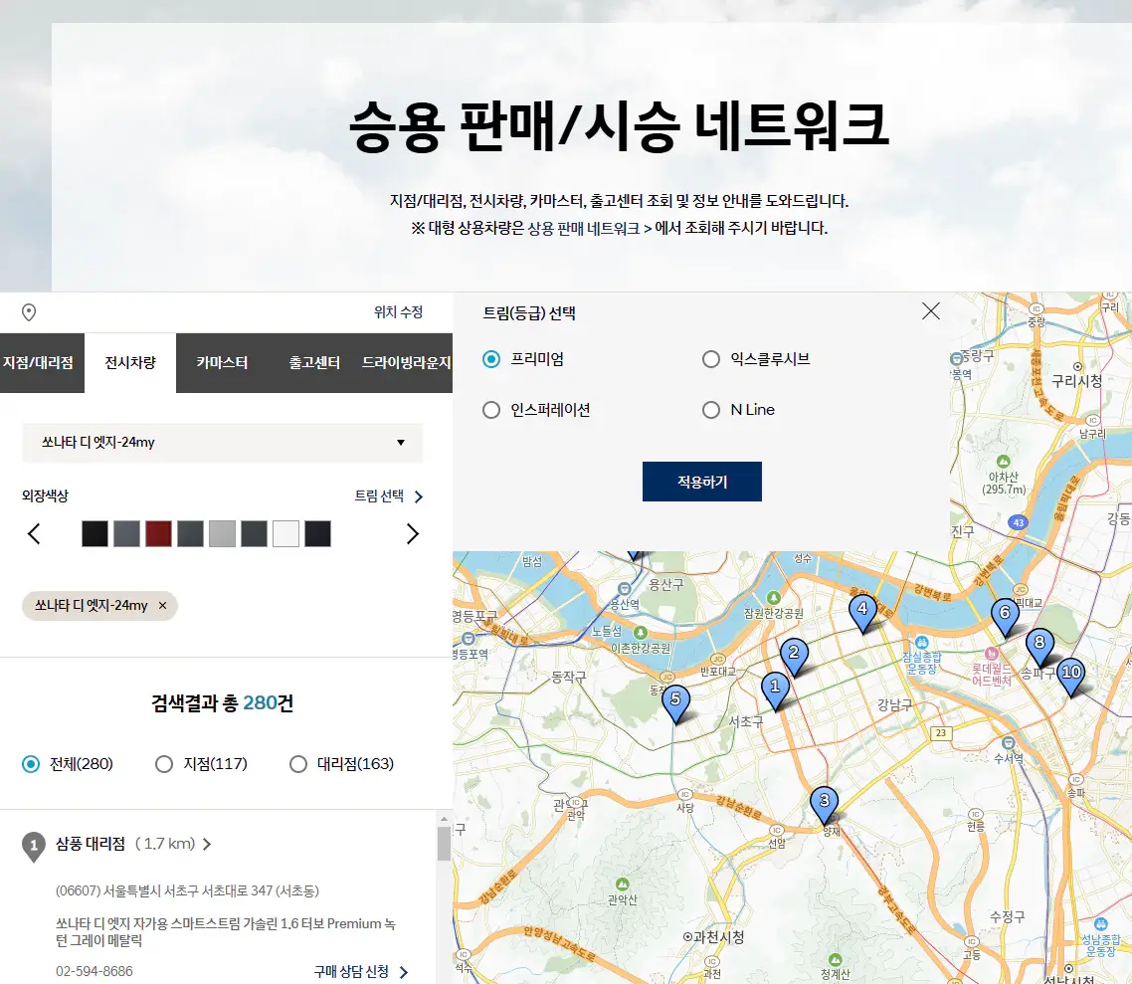Open the 쏘나타 디 엣지-24my model dropdown
This screenshot has width=1132, height=984.
[223, 443]
